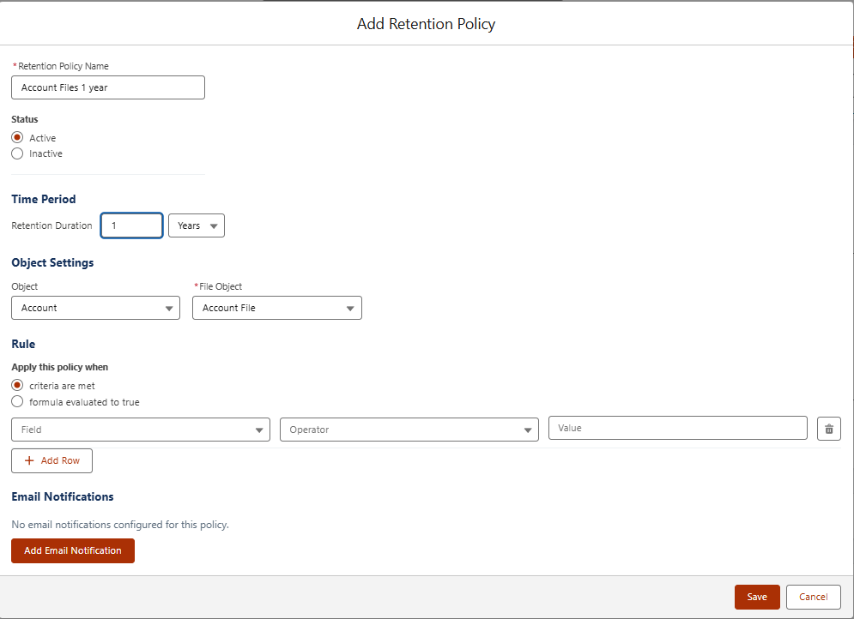This screenshot has height=619, width=854.
Task: Click the Retention Duration number field
Action: (132, 225)
